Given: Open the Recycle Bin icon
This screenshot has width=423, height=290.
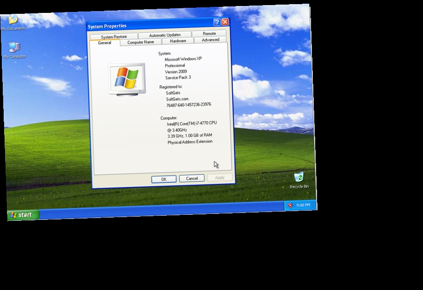Looking at the screenshot, I should pyautogui.click(x=299, y=180).
